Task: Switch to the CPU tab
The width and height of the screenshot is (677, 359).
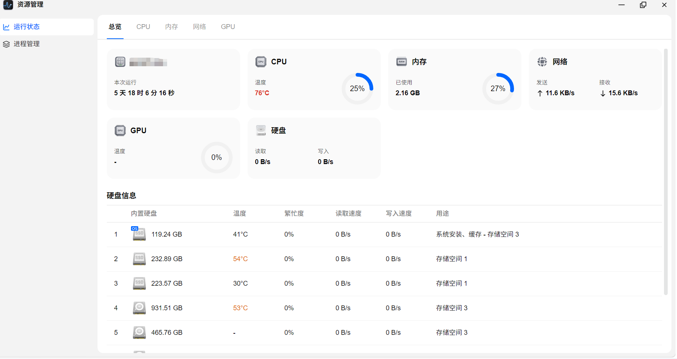Action: (x=143, y=27)
